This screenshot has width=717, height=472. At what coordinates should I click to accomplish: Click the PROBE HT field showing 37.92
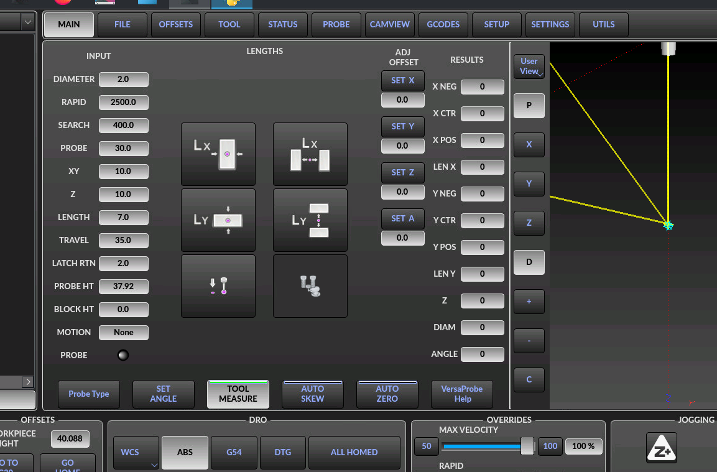[x=124, y=286]
